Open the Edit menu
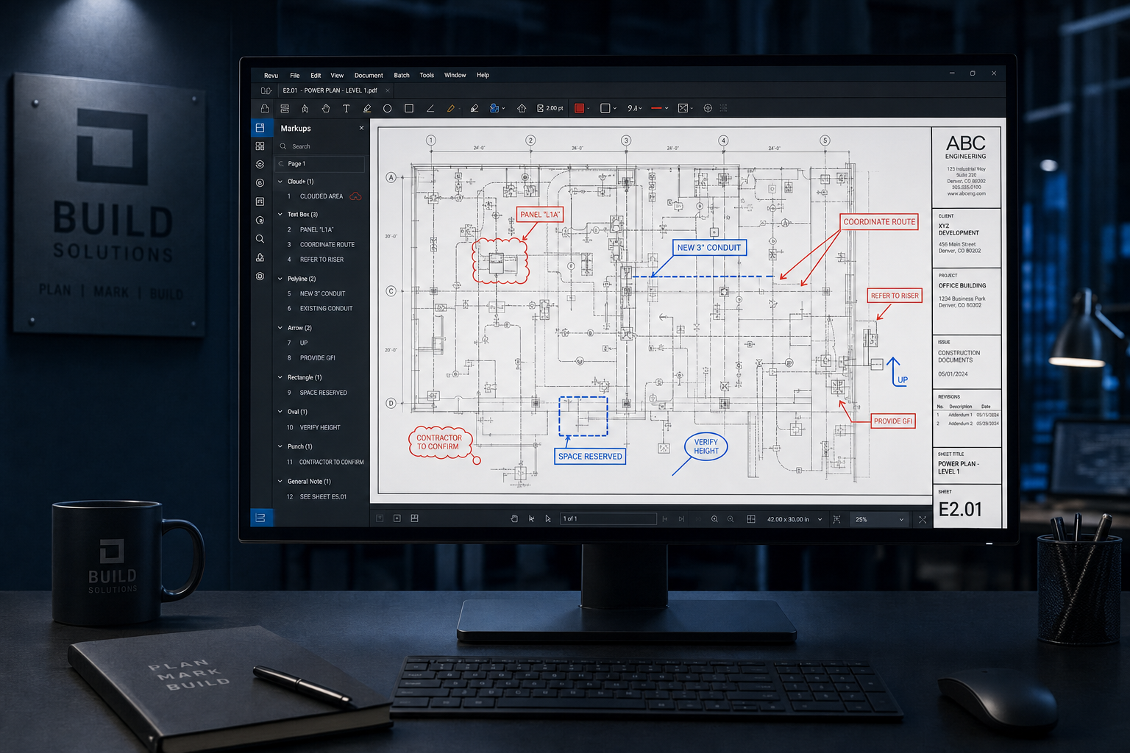The width and height of the screenshot is (1130, 753). [x=316, y=75]
